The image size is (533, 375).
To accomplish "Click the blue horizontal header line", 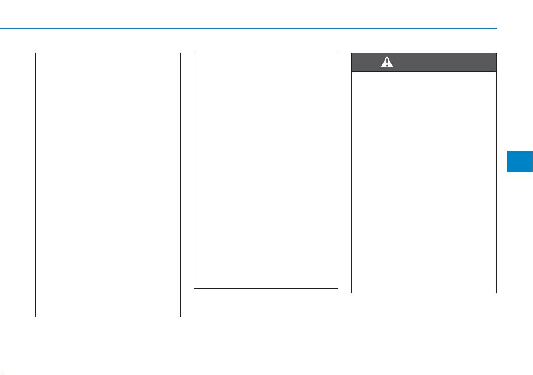I will click(248, 28).
